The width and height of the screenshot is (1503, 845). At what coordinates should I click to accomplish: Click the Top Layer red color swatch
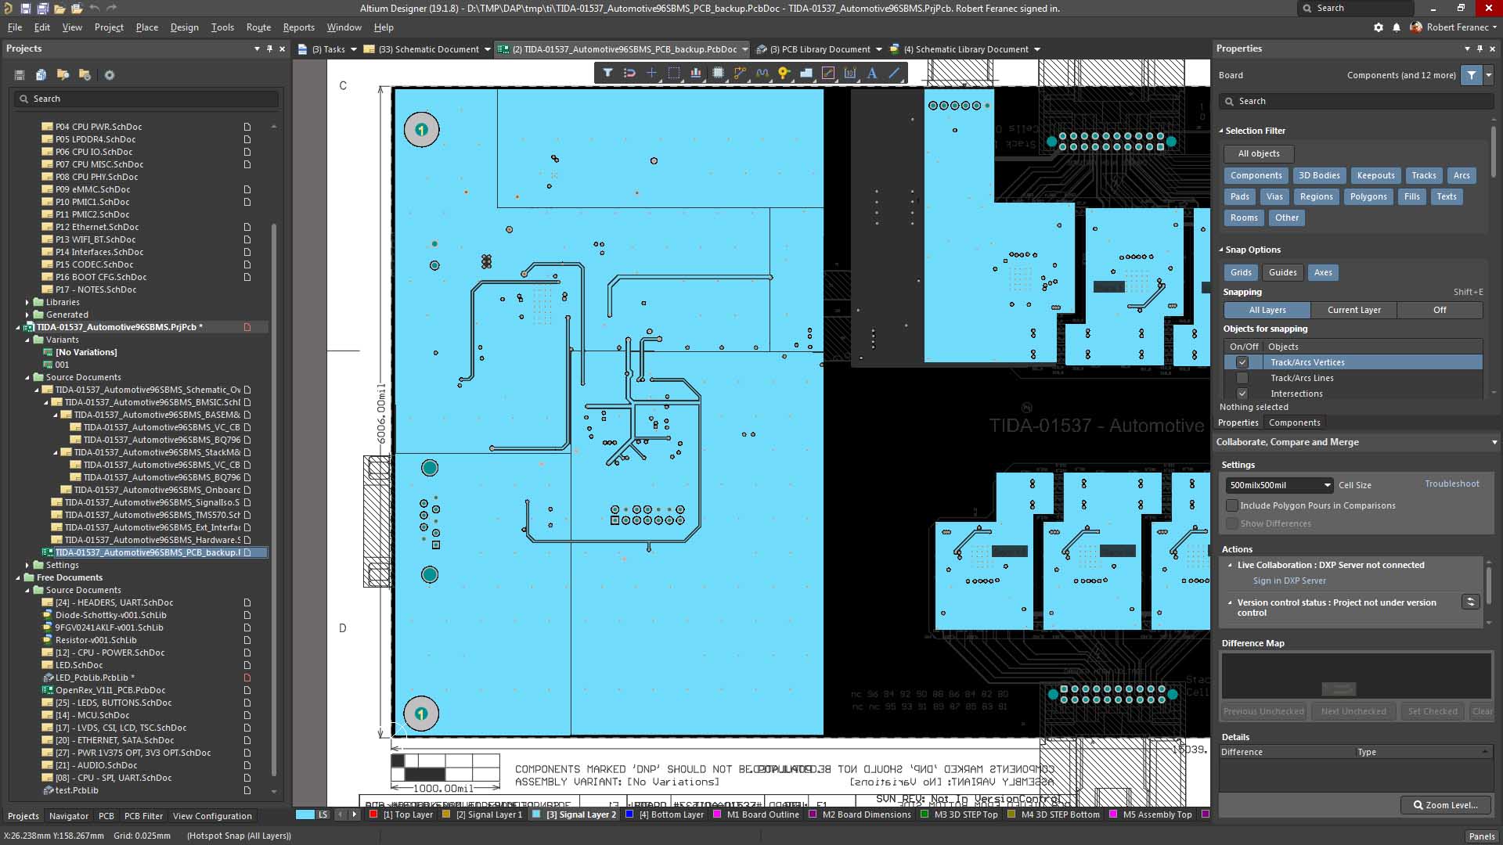coord(374,814)
